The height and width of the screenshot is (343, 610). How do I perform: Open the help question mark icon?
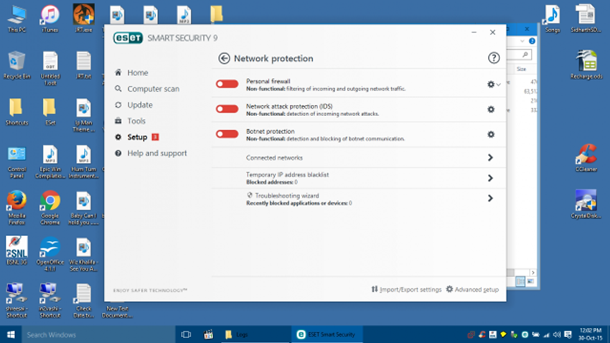pos(494,58)
